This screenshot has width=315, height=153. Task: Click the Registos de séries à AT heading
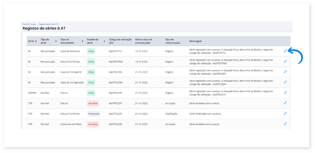(44, 28)
